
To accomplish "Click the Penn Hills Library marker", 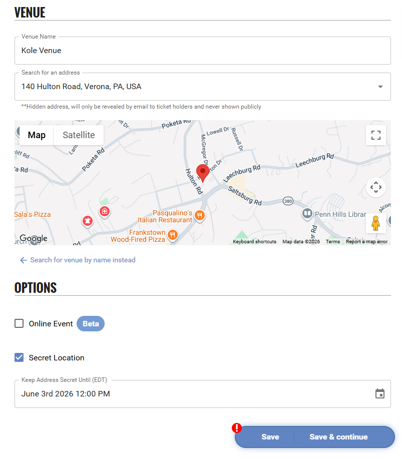I will point(307,214).
